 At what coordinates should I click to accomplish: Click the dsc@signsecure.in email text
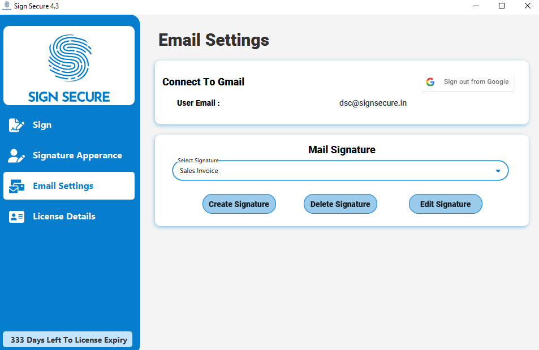[373, 103]
